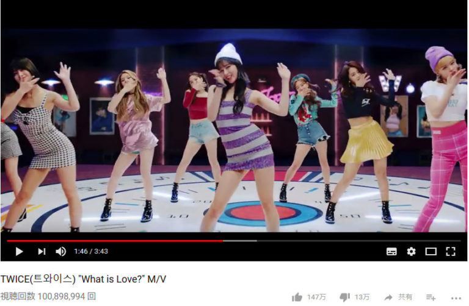Switch to theater mode

[x=431, y=251]
